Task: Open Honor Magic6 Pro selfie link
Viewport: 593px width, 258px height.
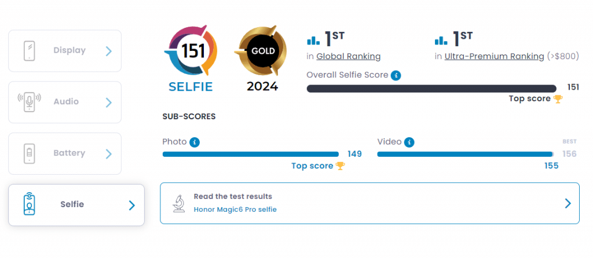Action: point(235,209)
